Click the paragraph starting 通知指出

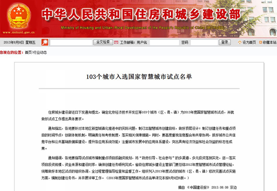point(138,139)
